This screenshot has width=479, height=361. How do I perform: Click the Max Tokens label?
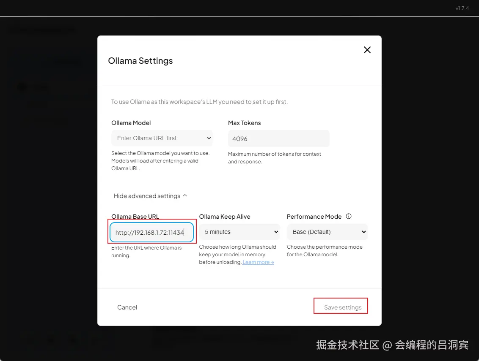(x=245, y=123)
